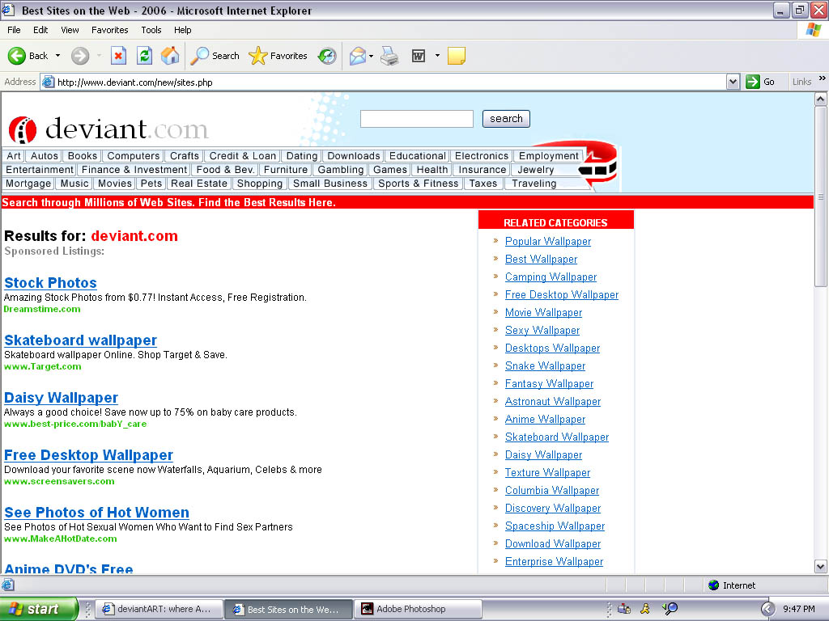
Task: Click the Popular Wallpaper related link
Action: pos(548,241)
